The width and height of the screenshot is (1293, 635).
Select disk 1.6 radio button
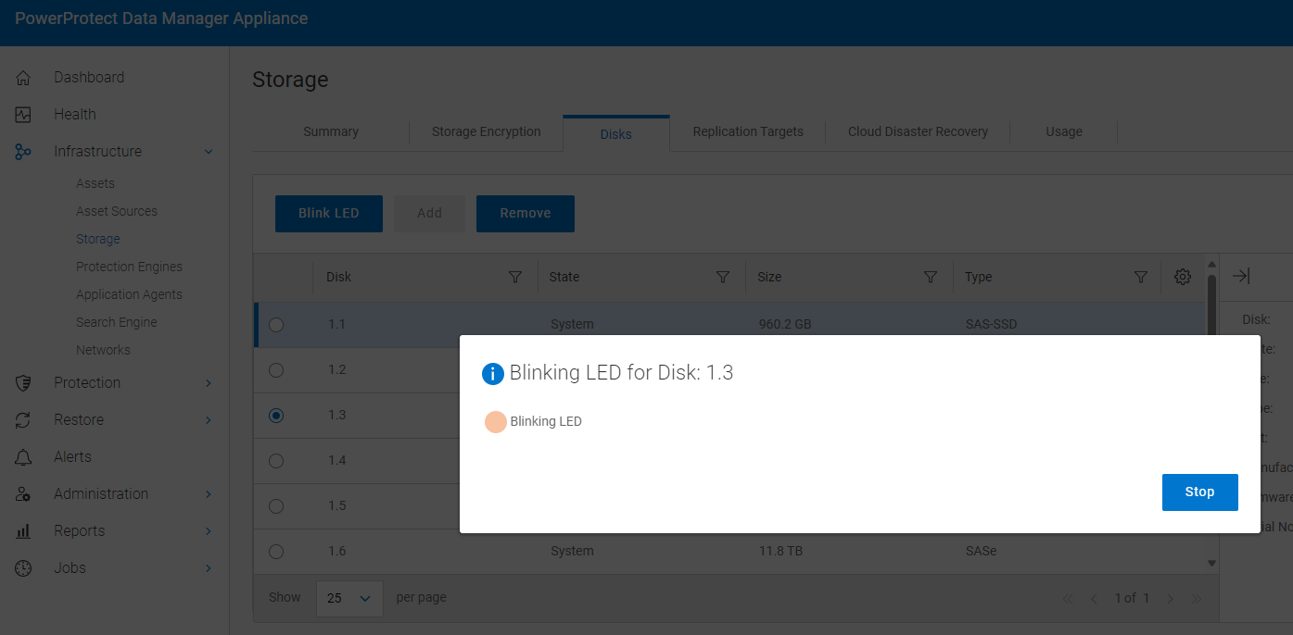(275, 551)
